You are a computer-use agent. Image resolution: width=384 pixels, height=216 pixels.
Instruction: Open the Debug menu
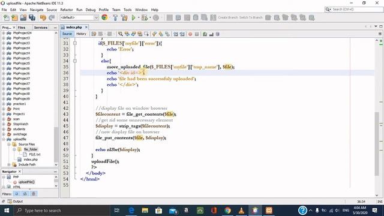click(x=91, y=10)
